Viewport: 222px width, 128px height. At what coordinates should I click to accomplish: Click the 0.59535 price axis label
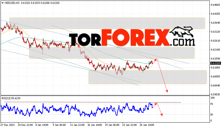click(x=215, y=95)
